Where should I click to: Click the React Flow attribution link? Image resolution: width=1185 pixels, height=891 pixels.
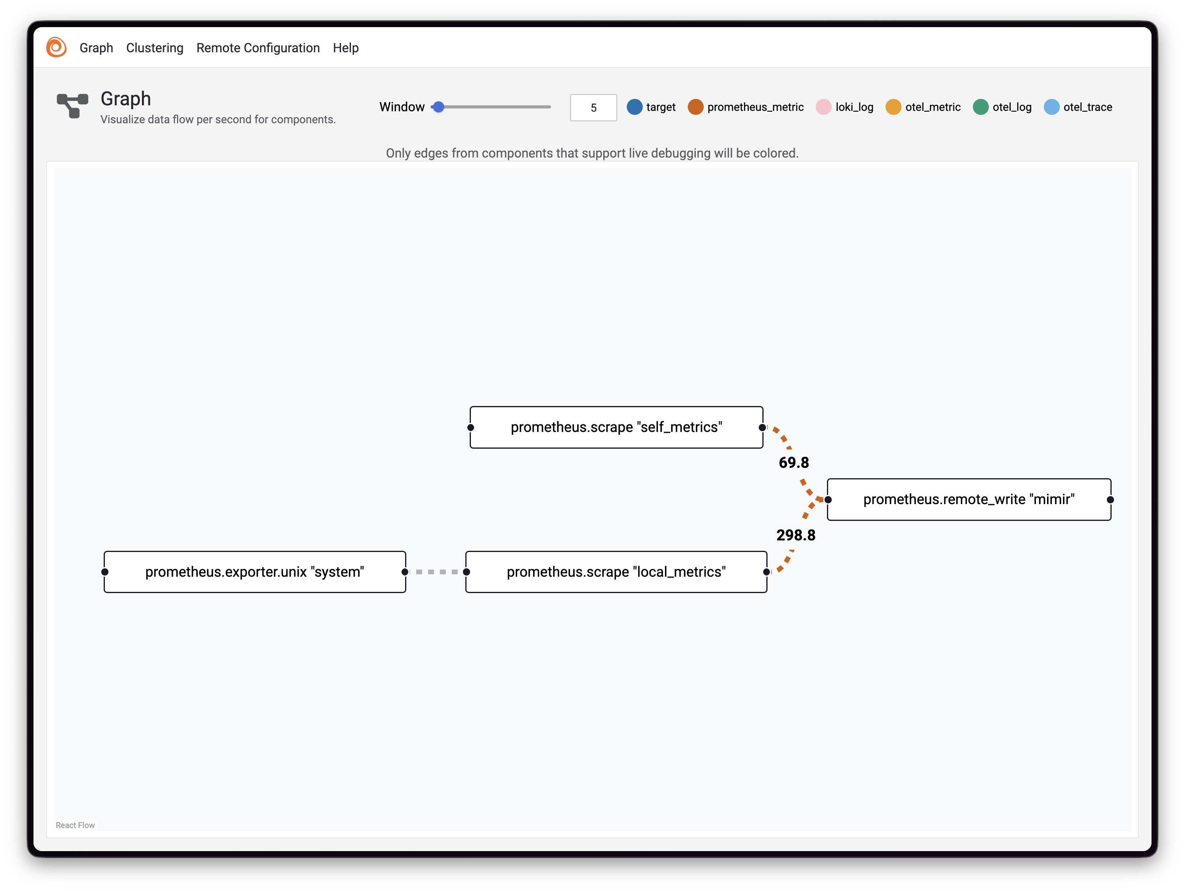(75, 825)
